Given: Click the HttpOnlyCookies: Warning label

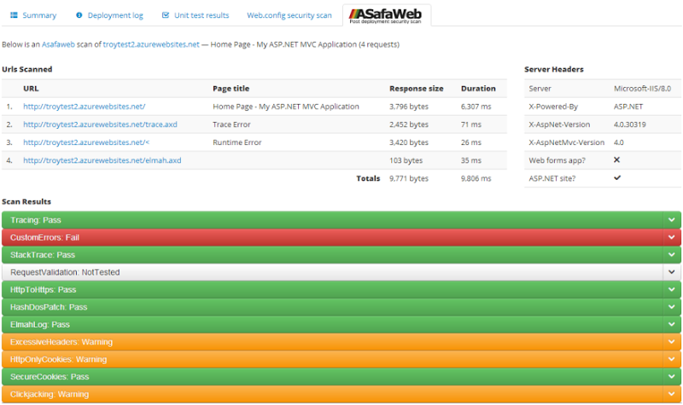Looking at the screenshot, I should pyautogui.click(x=58, y=359).
